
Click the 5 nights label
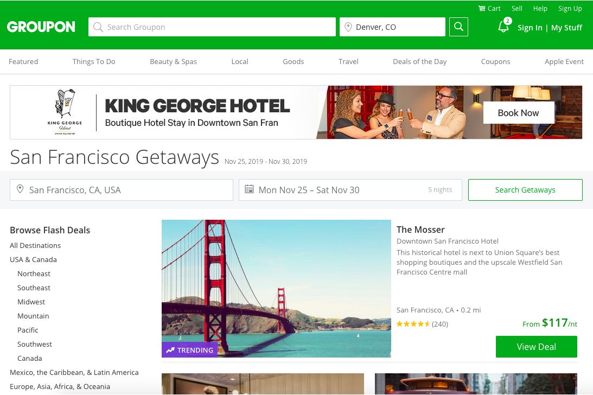point(440,189)
